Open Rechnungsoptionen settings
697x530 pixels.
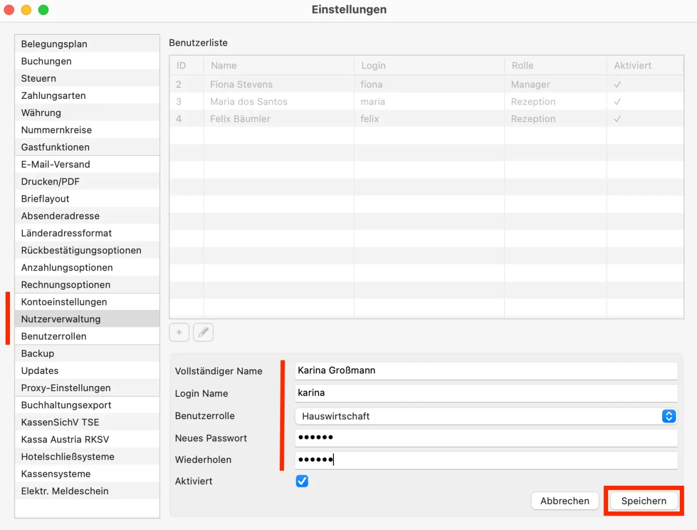click(87, 284)
